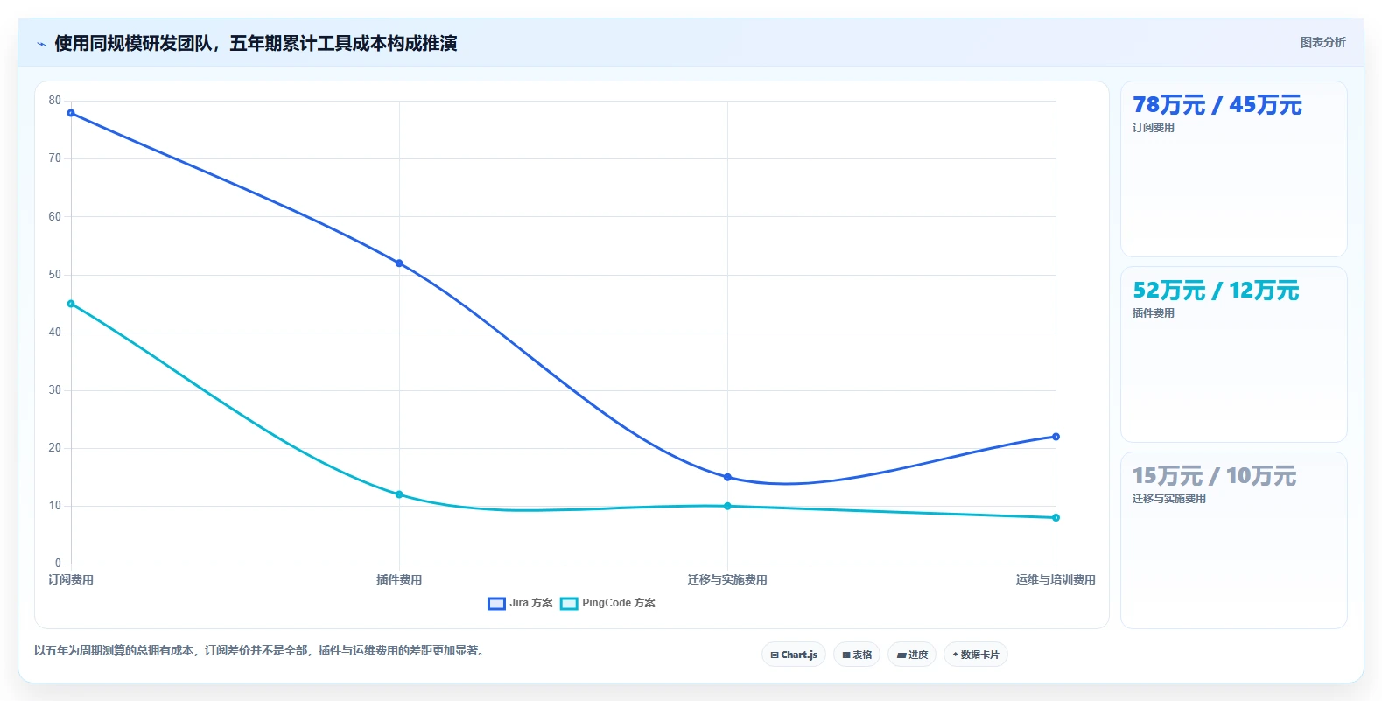Click the 52万元 / 12万元 card value

[1216, 291]
